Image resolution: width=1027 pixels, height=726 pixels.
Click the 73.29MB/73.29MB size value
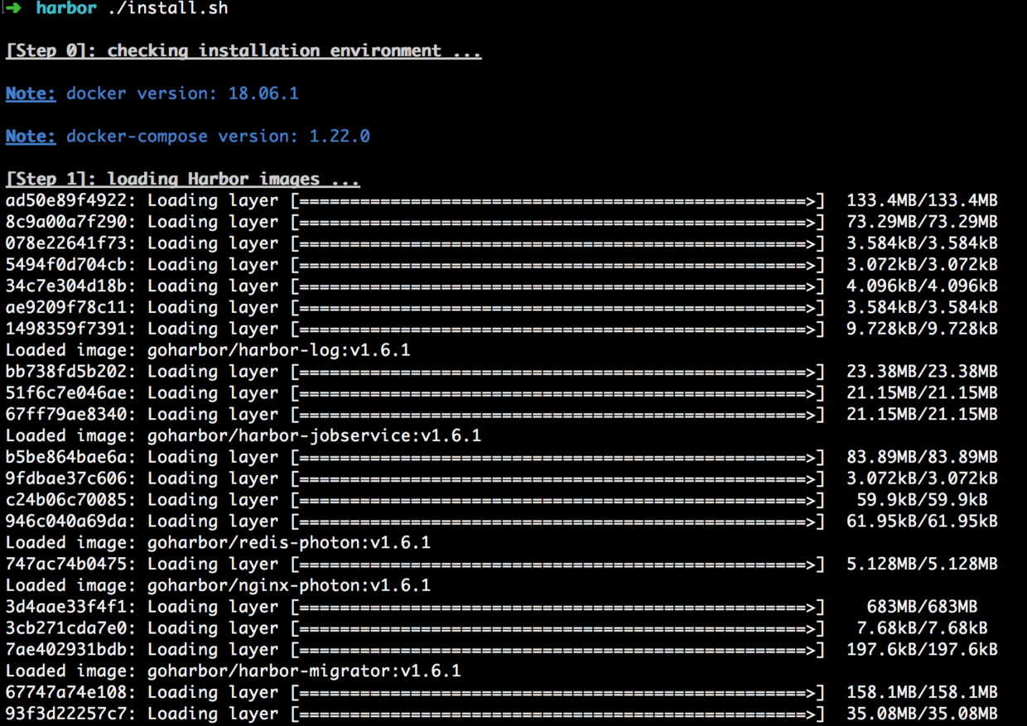[x=922, y=222]
